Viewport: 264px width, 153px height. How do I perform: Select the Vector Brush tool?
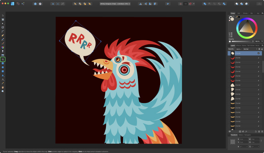click(3, 43)
